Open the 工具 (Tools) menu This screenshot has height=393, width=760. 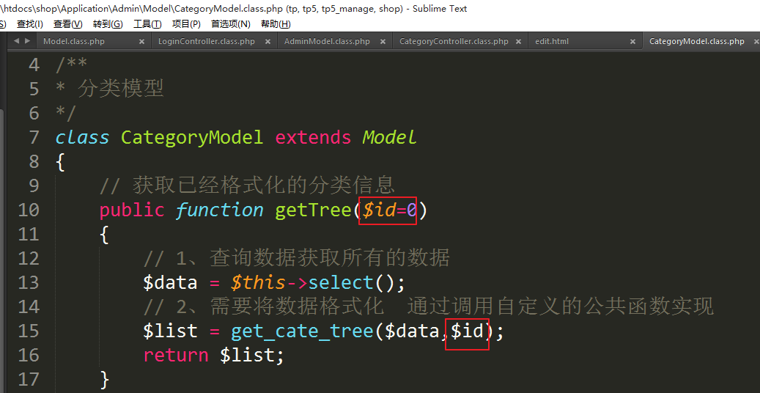[x=147, y=24]
